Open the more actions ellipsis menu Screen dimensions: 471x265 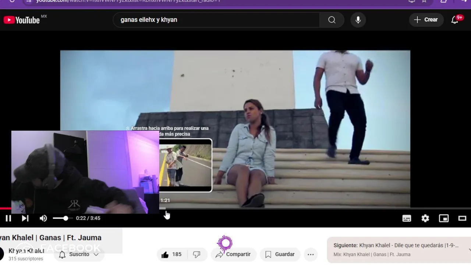[x=311, y=254]
